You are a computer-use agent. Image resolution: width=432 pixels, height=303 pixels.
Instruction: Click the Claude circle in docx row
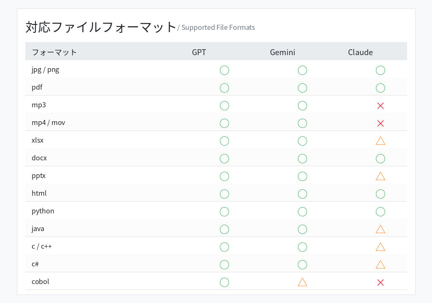pyautogui.click(x=380, y=159)
